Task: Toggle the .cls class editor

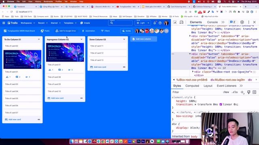Action: (x=235, y=92)
